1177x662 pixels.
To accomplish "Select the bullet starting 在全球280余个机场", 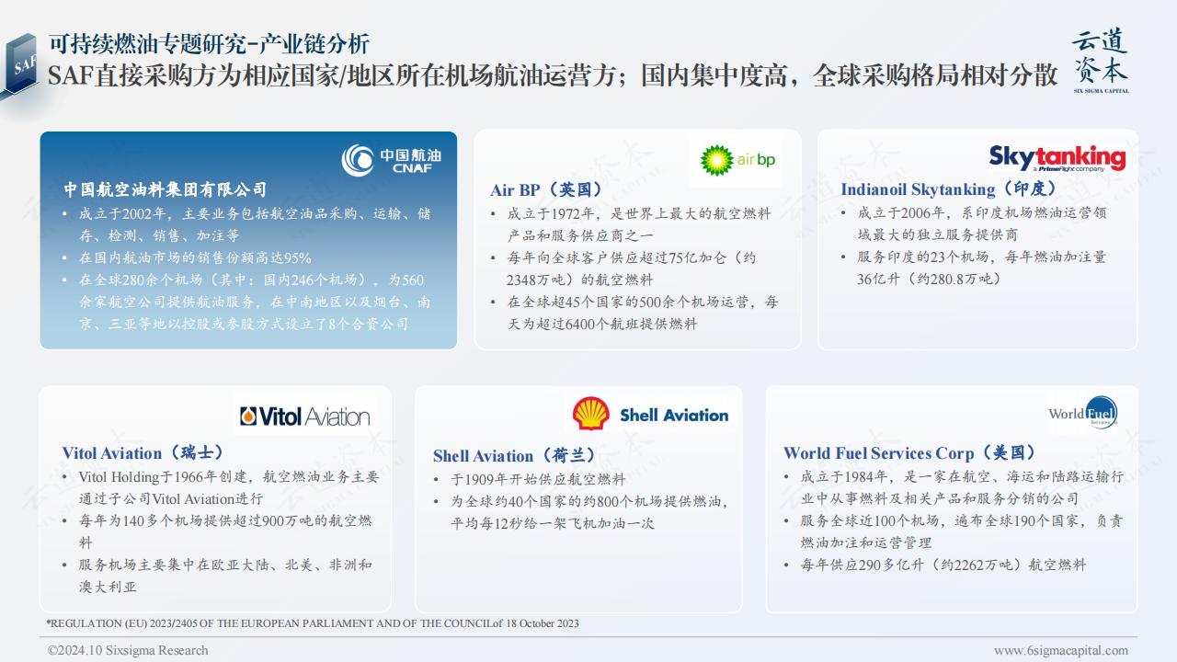I will [x=247, y=302].
